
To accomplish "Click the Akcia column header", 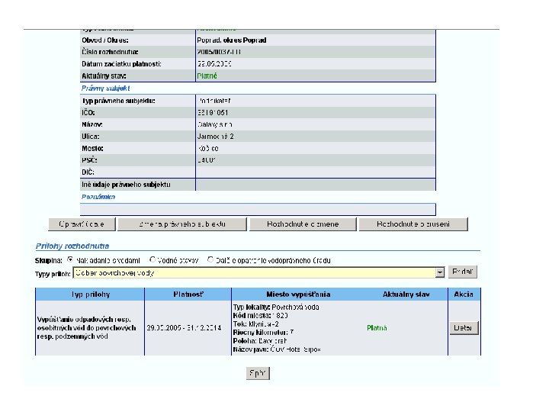I will (x=464, y=295).
